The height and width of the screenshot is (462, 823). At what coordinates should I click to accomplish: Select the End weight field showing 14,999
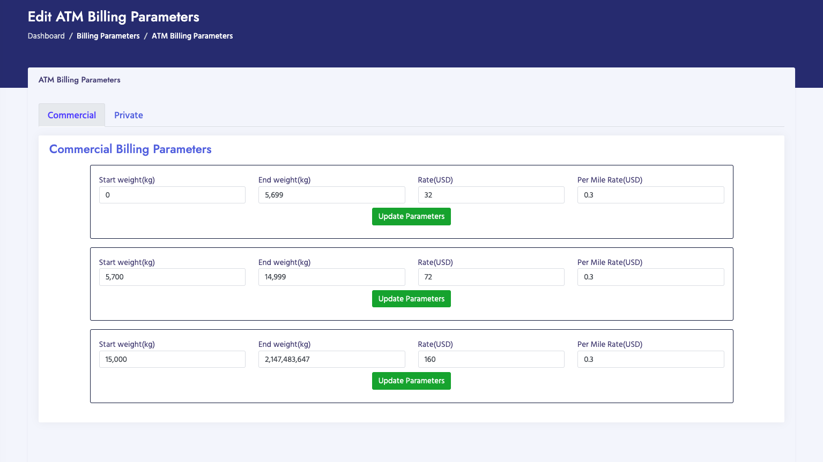point(331,277)
